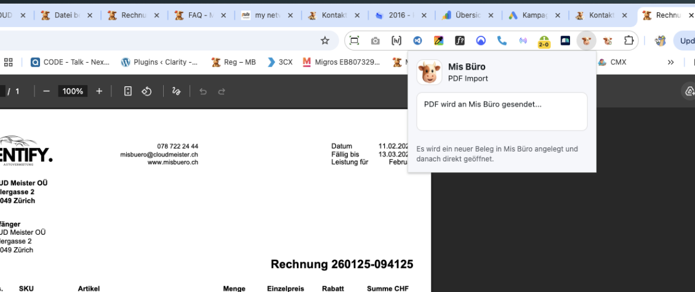Open the Extensions puzzle piece menu

pos(629,41)
